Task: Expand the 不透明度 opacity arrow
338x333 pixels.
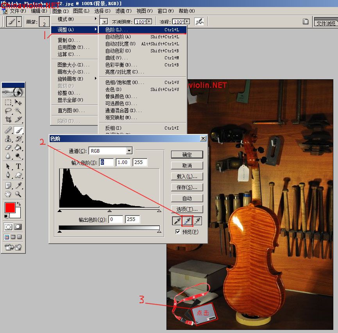Action: point(149,21)
